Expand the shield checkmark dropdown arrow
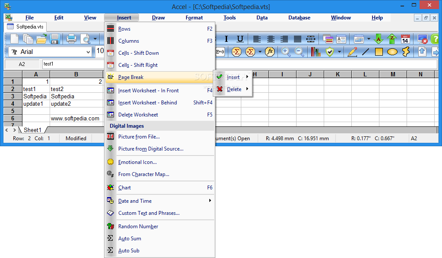This screenshot has height=258, width=442. click(x=339, y=52)
